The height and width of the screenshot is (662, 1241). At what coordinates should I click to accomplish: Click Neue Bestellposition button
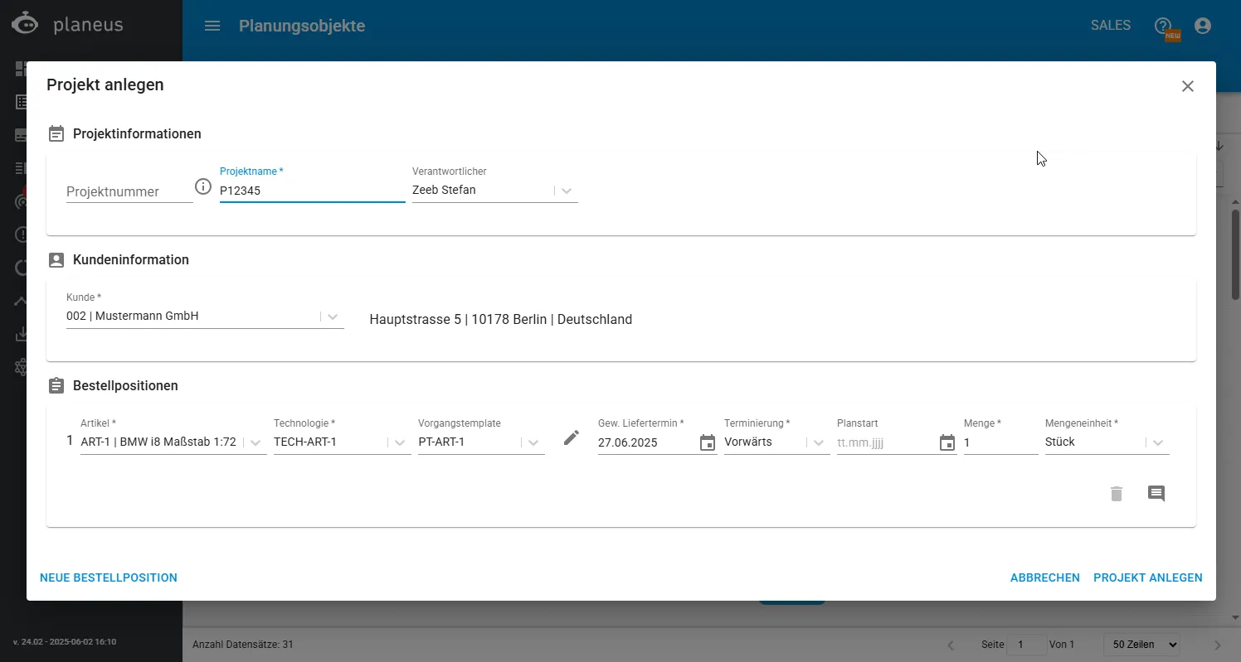(x=109, y=577)
